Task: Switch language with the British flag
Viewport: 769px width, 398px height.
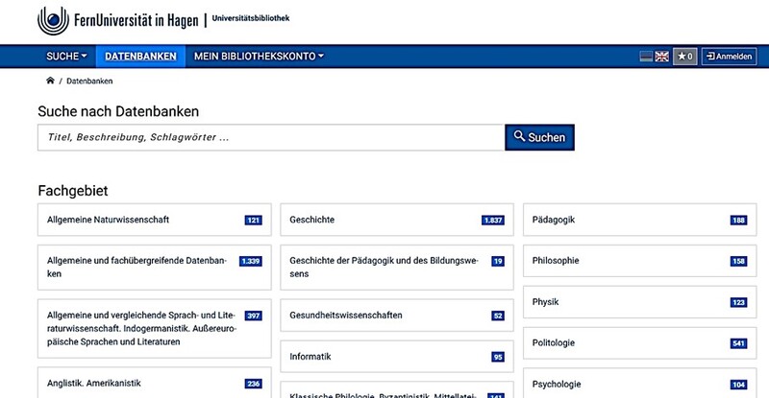Action: point(661,57)
